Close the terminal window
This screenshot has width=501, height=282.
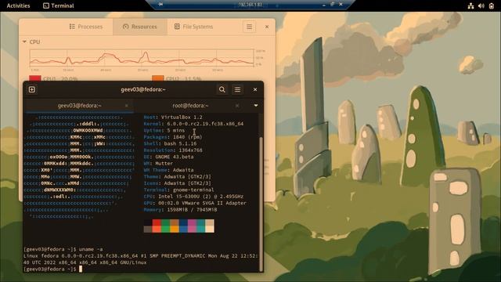click(x=255, y=89)
